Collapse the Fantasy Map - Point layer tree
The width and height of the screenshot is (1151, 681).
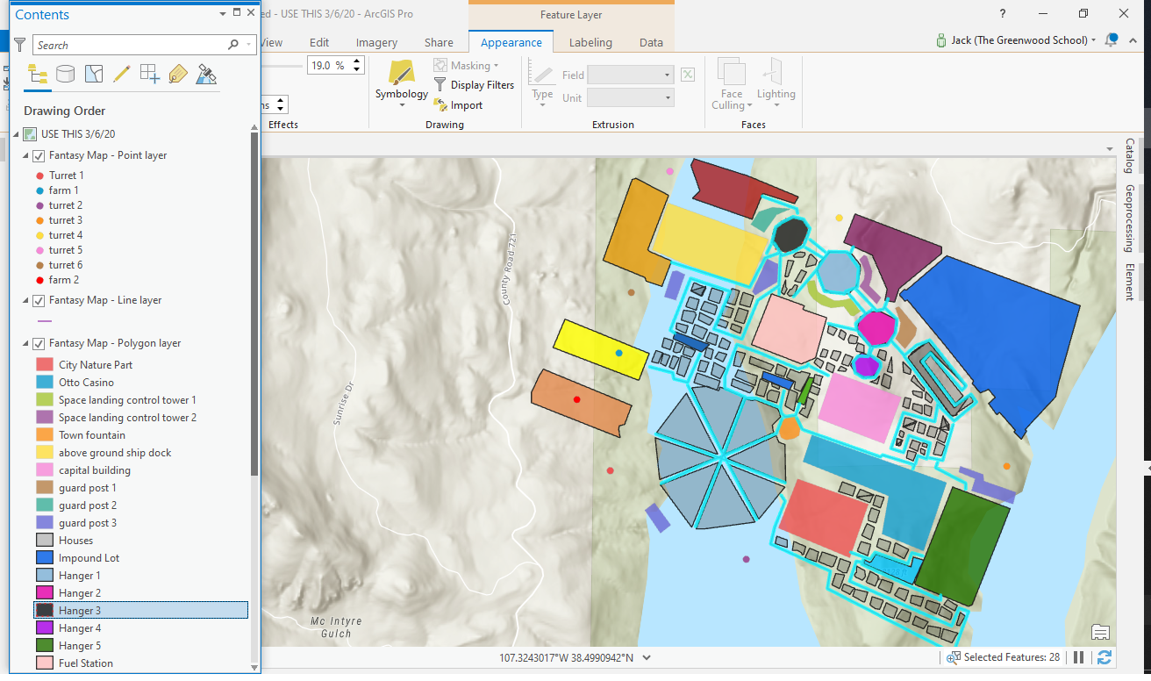tap(27, 155)
